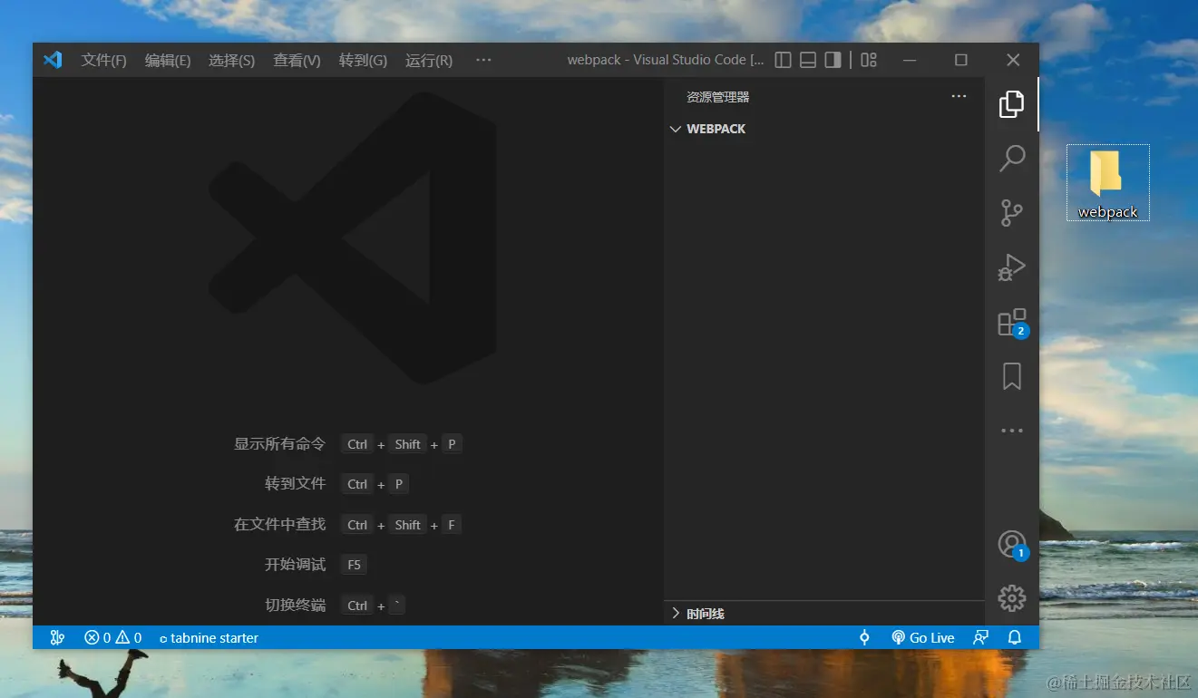Open the Extensions view with badge 2

(x=1012, y=323)
